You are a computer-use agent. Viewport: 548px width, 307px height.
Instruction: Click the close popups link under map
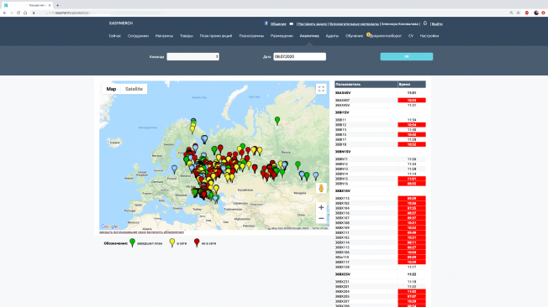tap(123, 232)
